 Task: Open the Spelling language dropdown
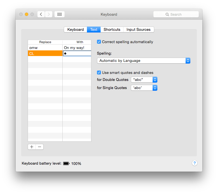point(143,60)
